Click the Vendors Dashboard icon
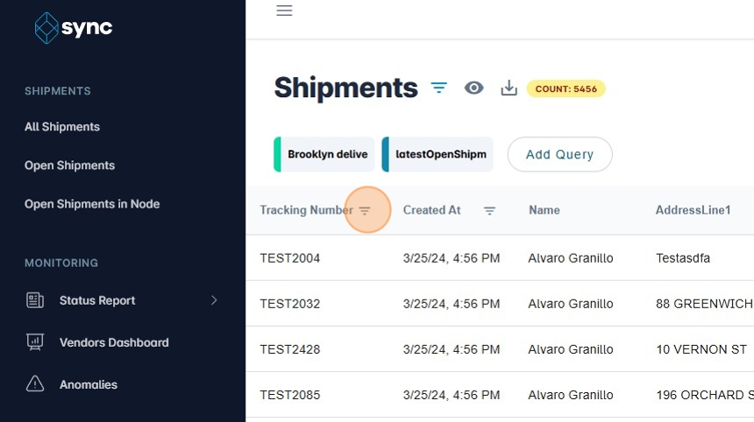The height and width of the screenshot is (422, 754). (x=35, y=342)
